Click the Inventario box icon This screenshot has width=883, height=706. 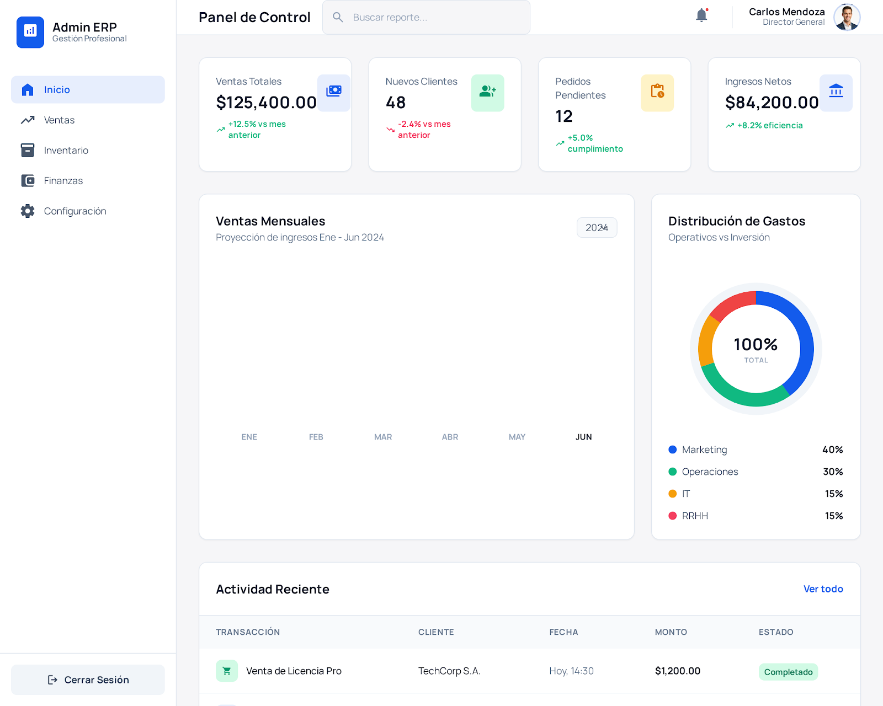click(27, 150)
